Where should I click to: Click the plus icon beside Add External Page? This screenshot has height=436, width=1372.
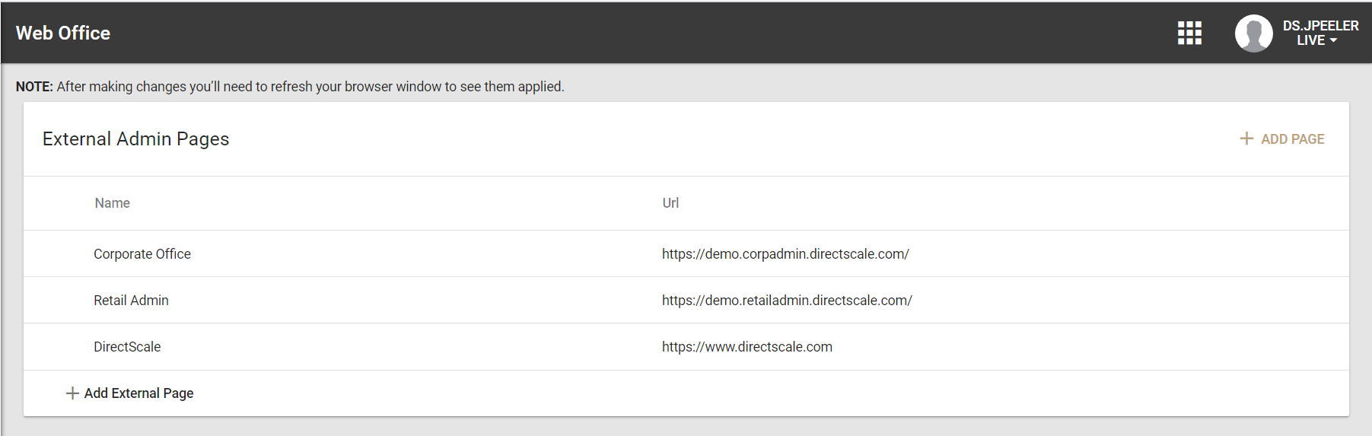pyautogui.click(x=72, y=393)
